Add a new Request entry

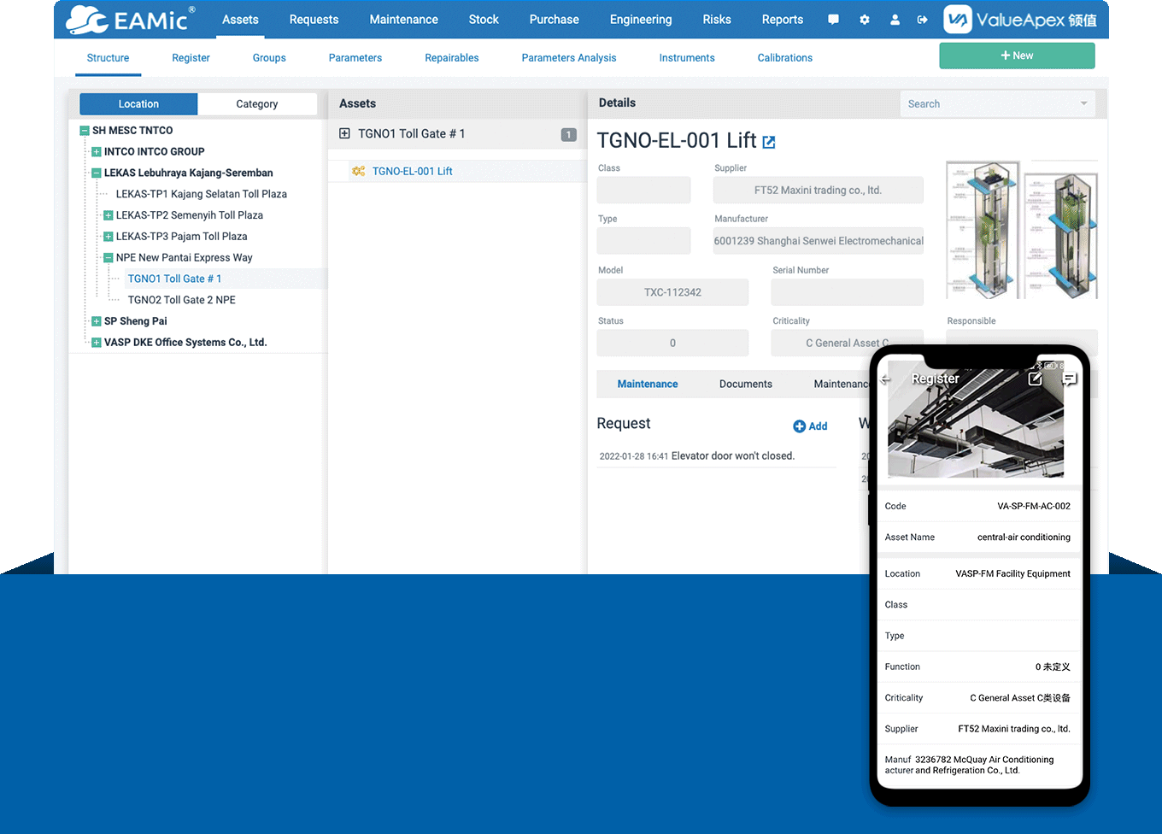point(809,426)
